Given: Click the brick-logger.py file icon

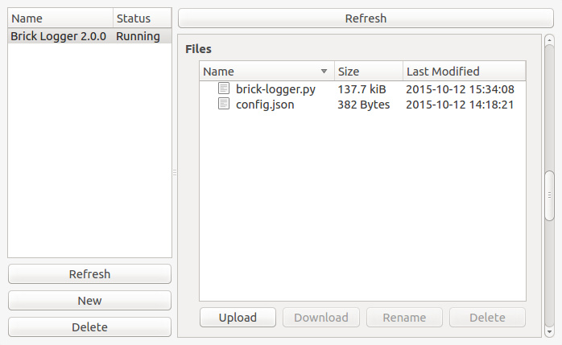Looking at the screenshot, I should (224, 88).
